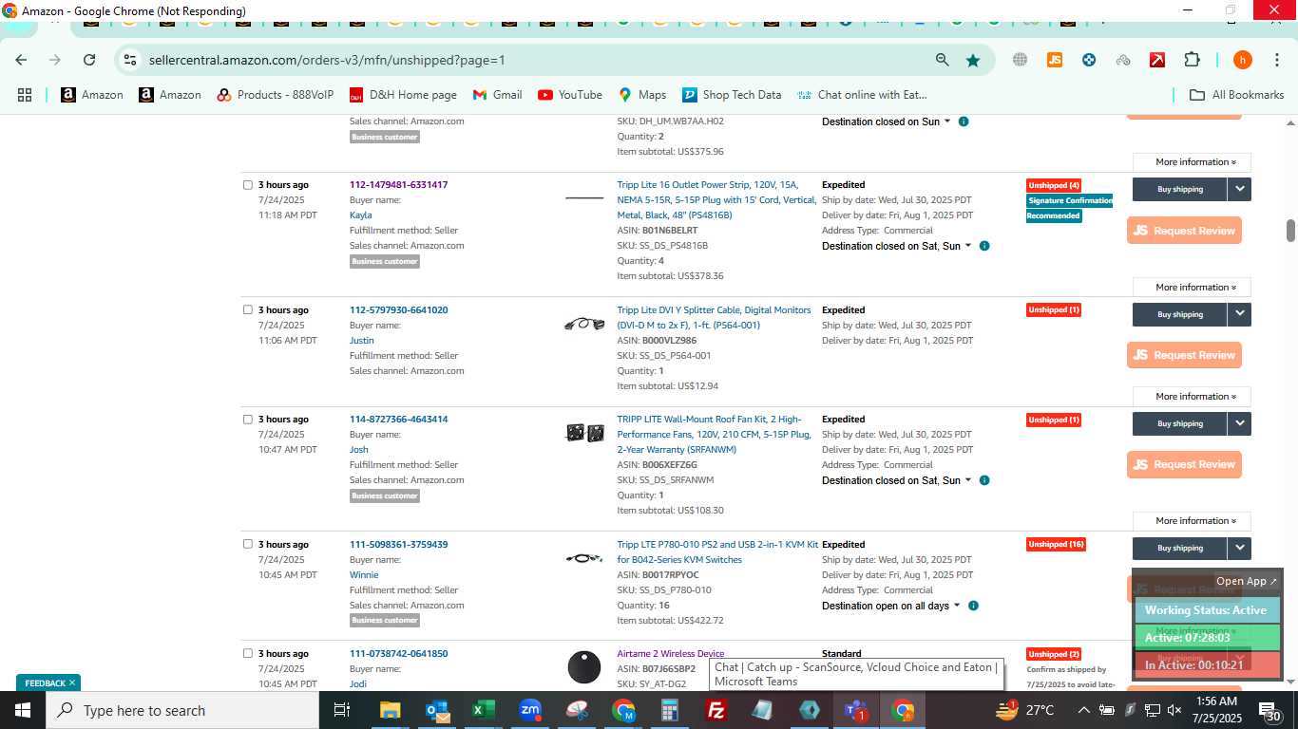Expand the 'Destination open on all days' dropdown
This screenshot has width=1298, height=729.
click(x=891, y=606)
